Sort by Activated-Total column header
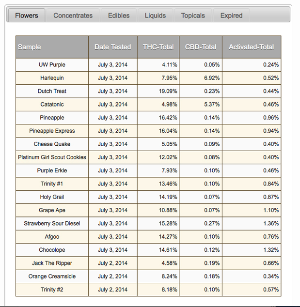The image size is (300, 307). [251, 47]
